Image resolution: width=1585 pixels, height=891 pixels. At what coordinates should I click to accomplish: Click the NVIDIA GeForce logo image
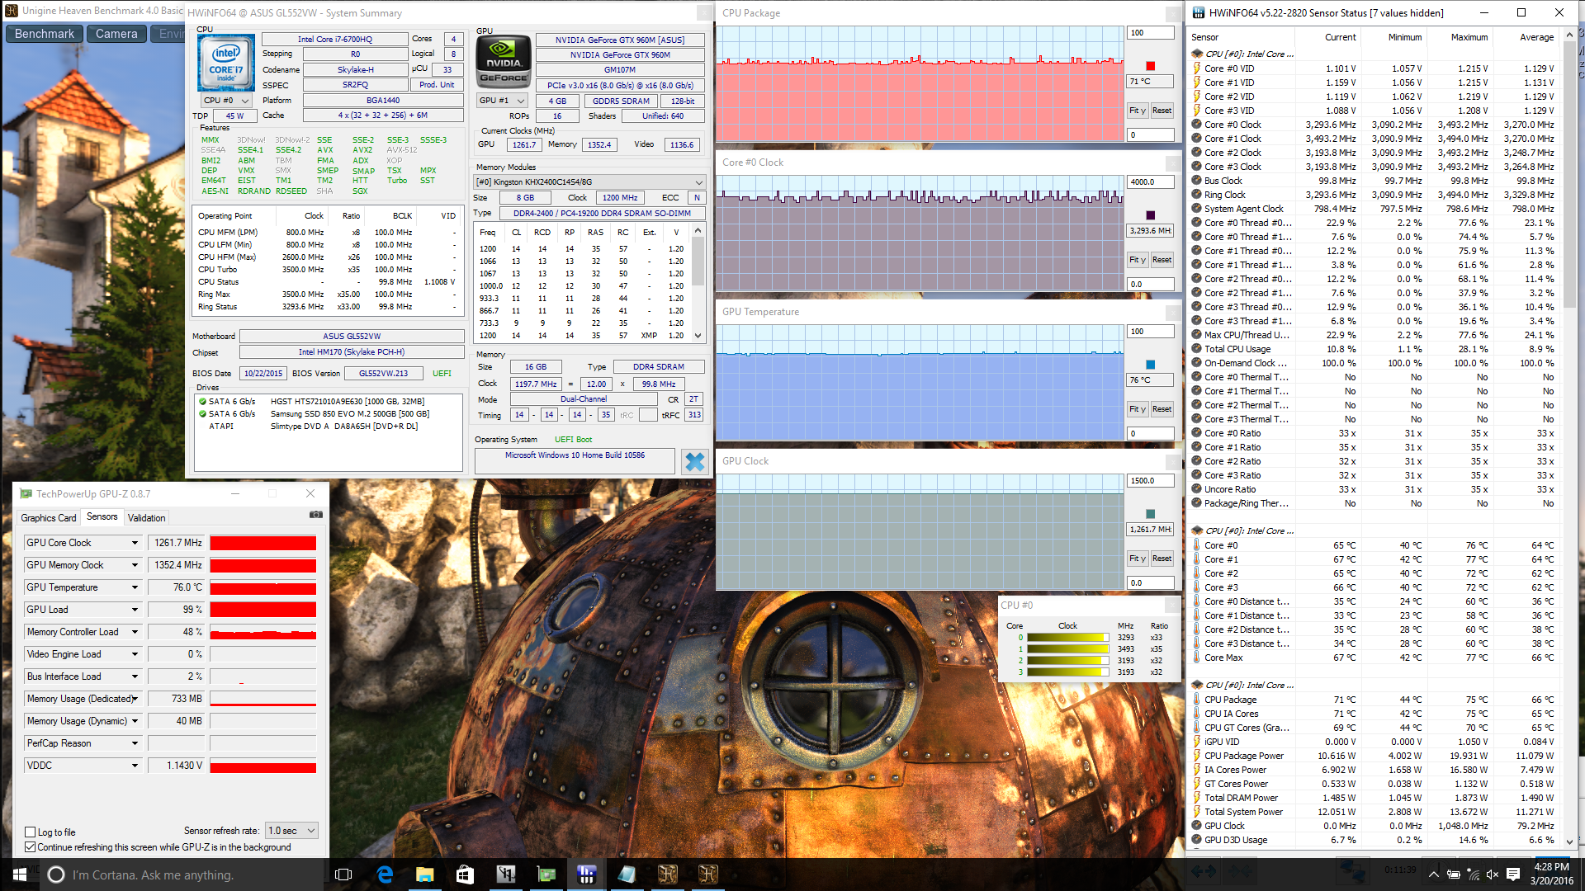pos(504,61)
